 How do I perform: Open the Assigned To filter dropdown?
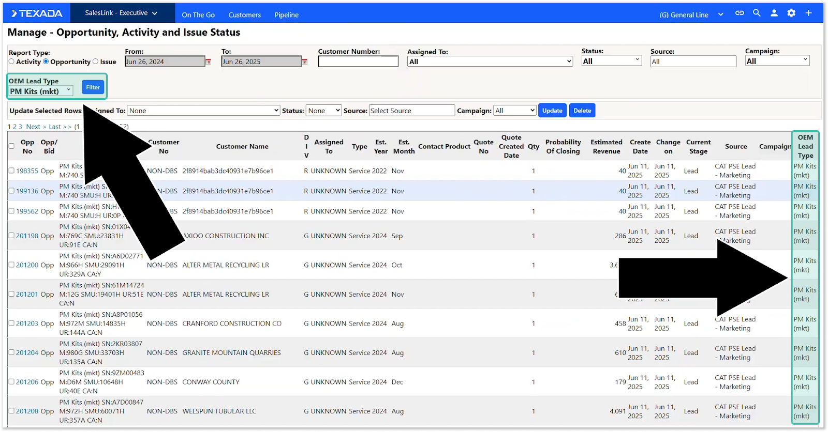tap(490, 61)
